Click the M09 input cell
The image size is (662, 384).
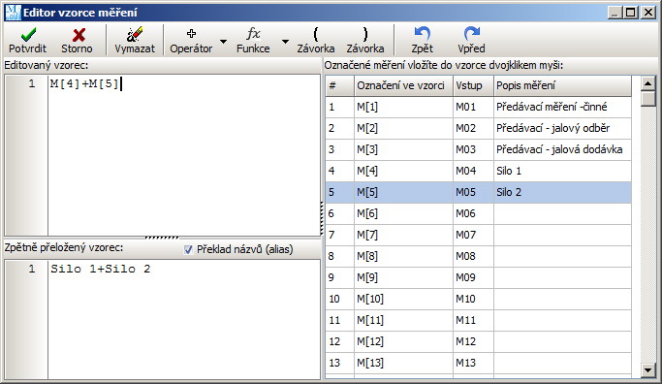pyautogui.click(x=473, y=277)
